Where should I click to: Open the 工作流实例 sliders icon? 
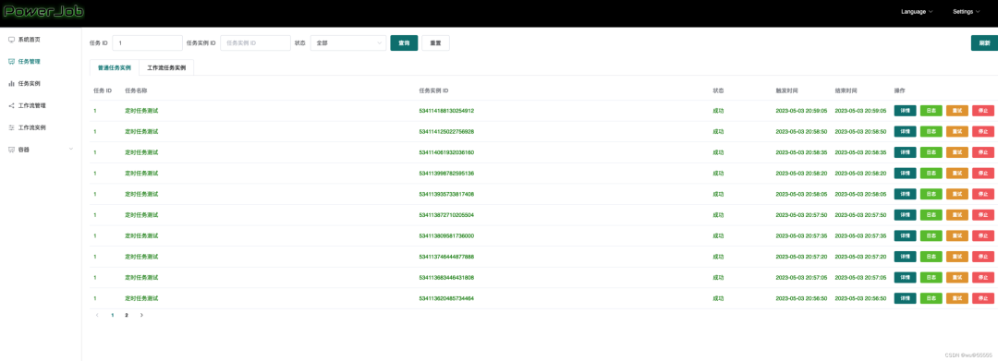pyautogui.click(x=11, y=127)
